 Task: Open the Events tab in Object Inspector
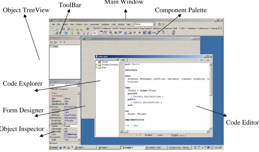tap(63, 89)
